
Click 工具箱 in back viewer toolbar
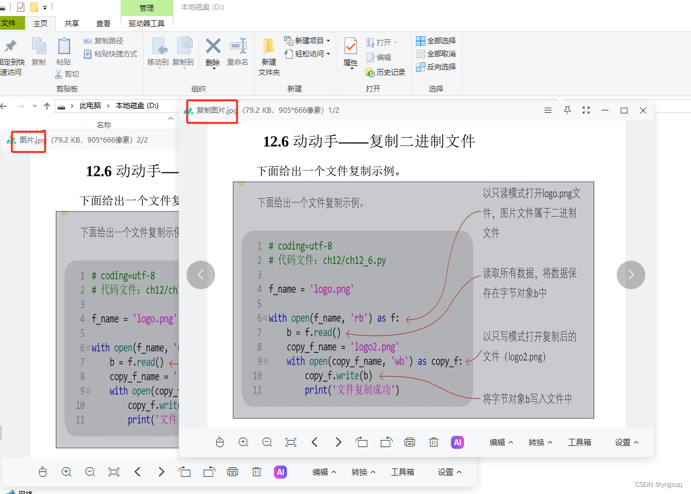(402, 472)
